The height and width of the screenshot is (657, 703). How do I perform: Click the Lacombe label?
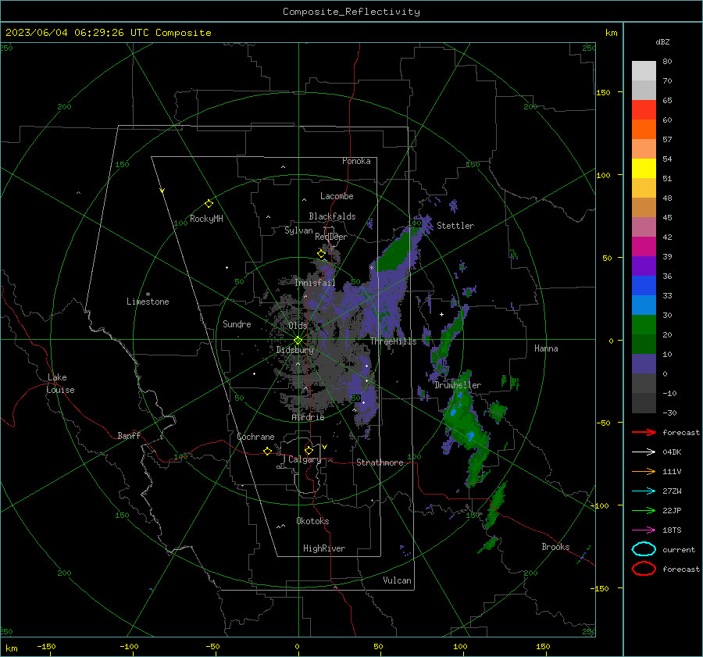tap(337, 196)
